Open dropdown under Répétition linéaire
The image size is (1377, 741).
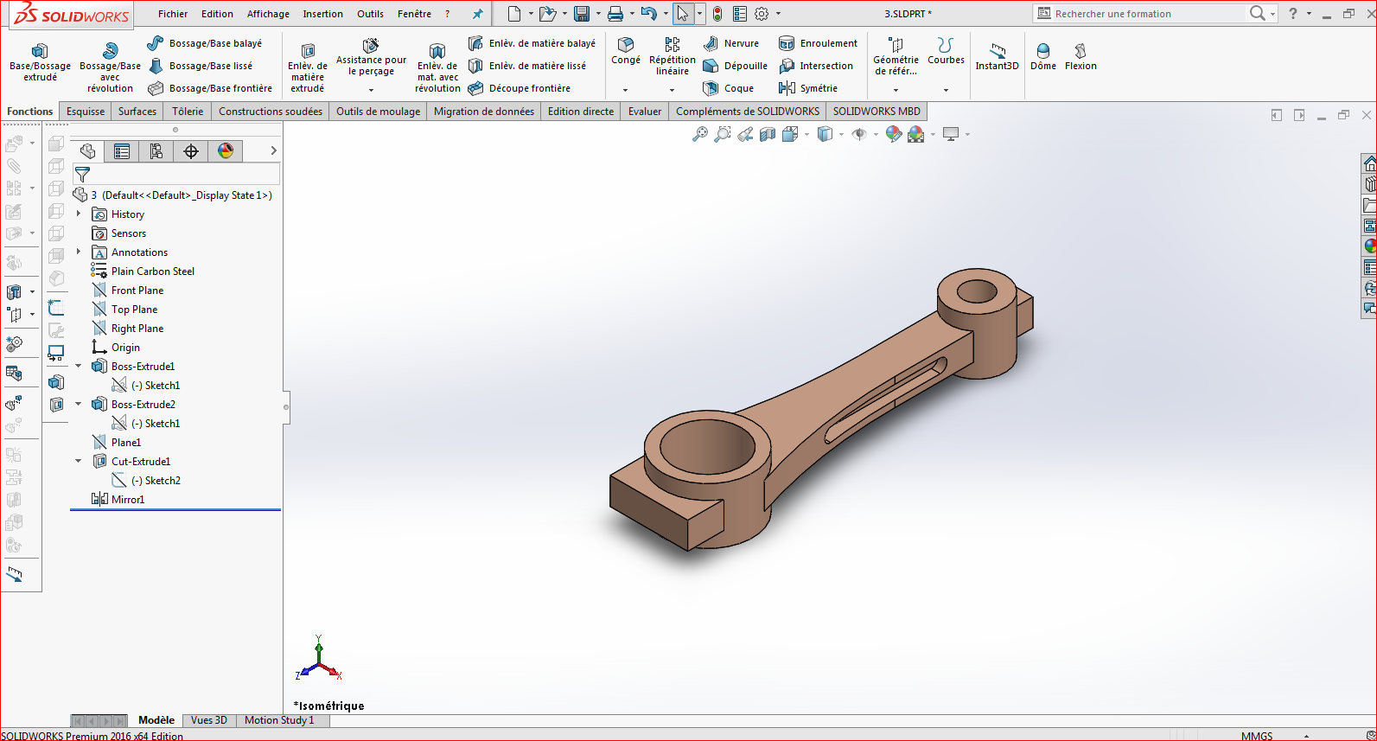[x=672, y=90]
